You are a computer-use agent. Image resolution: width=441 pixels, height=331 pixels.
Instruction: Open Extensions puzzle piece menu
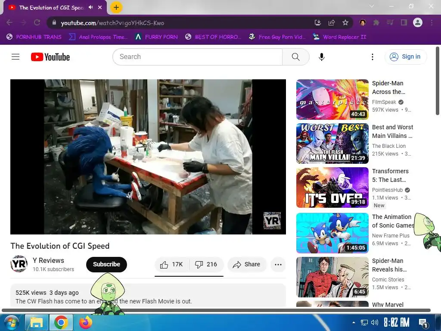point(376,22)
